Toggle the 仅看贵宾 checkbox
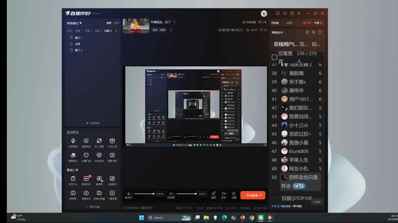Screen dimensions: 398x223 (274, 57)
